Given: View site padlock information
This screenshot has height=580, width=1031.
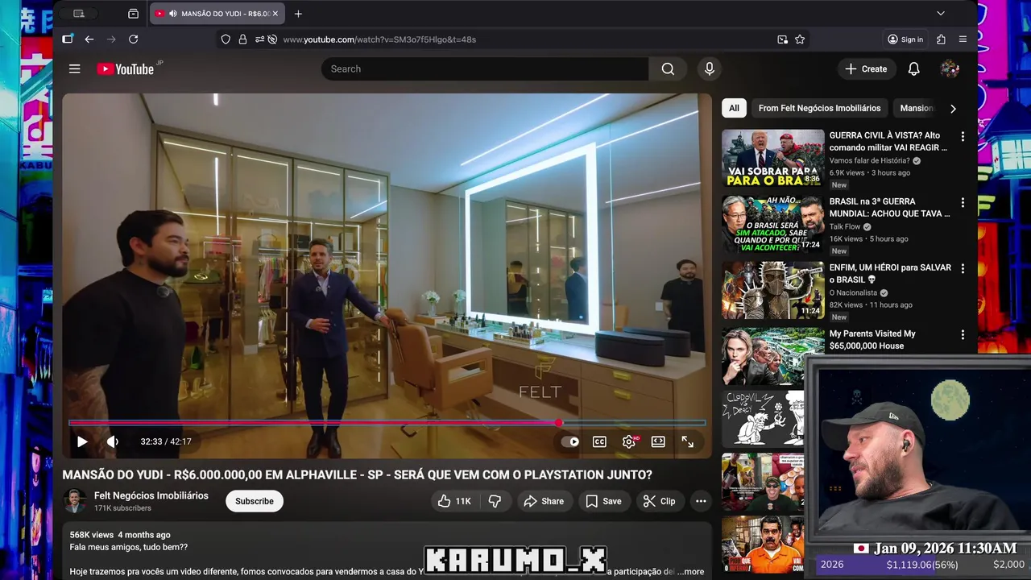Looking at the screenshot, I should (x=242, y=39).
